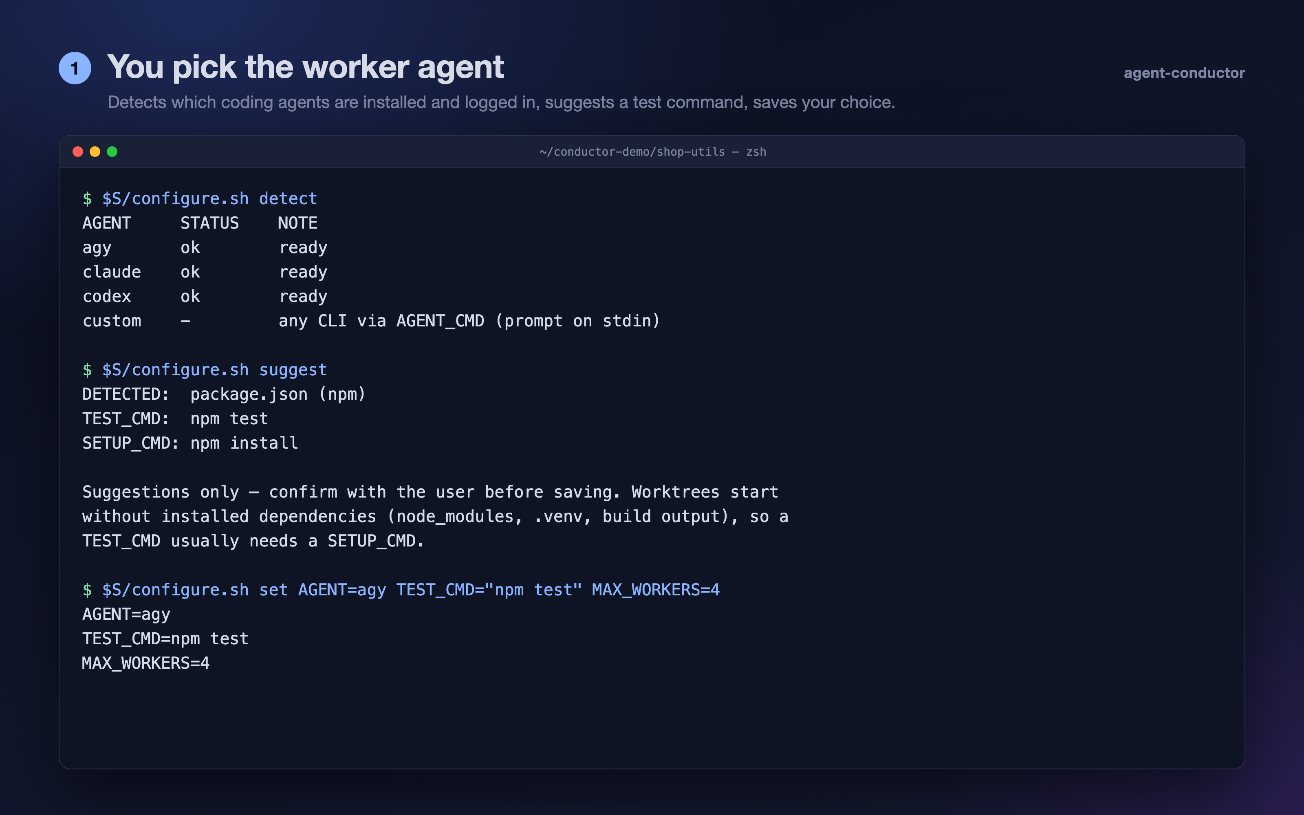Screen dimensions: 1304x815
Task: Click the 'codex' agent row name
Action: point(107,297)
